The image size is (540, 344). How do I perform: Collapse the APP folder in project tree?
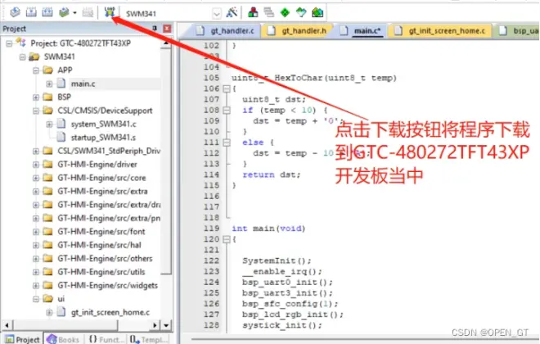[x=37, y=70]
